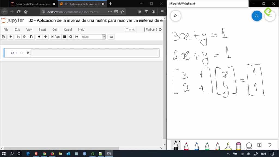Open the Whiteboard hamburger settings menu
The height and width of the screenshot is (157, 279).
[270, 16]
